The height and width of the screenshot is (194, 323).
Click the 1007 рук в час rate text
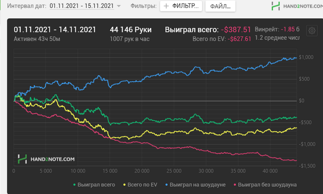[x=130, y=39]
